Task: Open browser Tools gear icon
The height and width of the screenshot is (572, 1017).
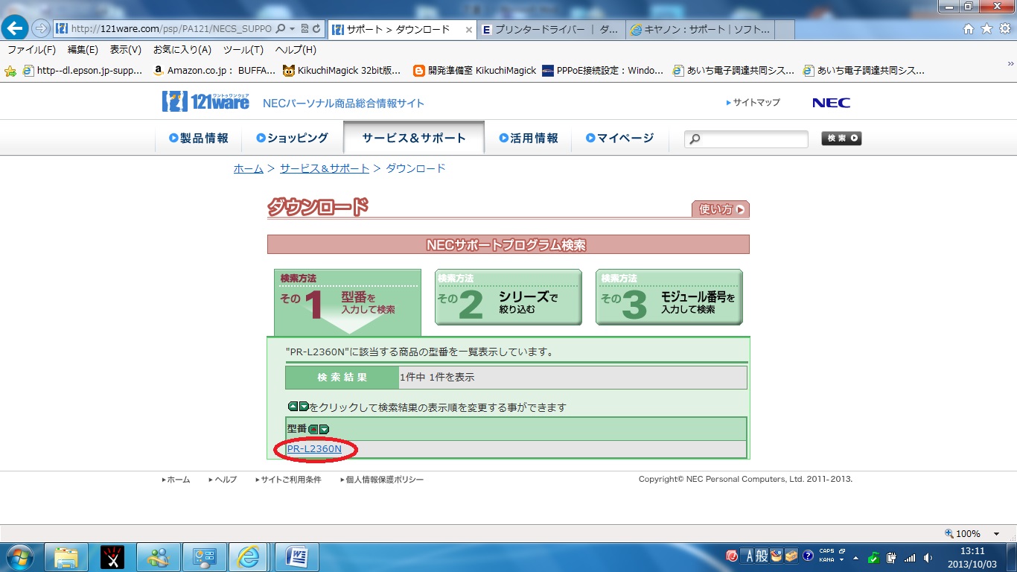Action: click(x=1004, y=29)
